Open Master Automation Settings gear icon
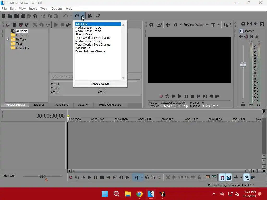The width and height of the screenshot is (267, 200). [x=246, y=36]
